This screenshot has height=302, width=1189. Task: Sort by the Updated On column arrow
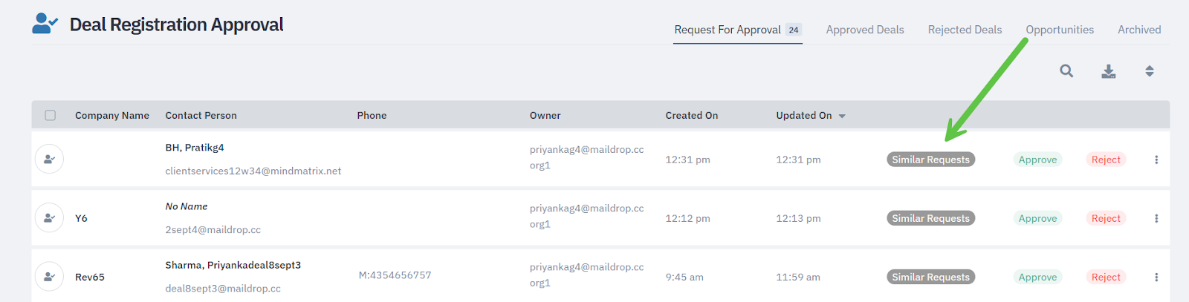click(842, 116)
